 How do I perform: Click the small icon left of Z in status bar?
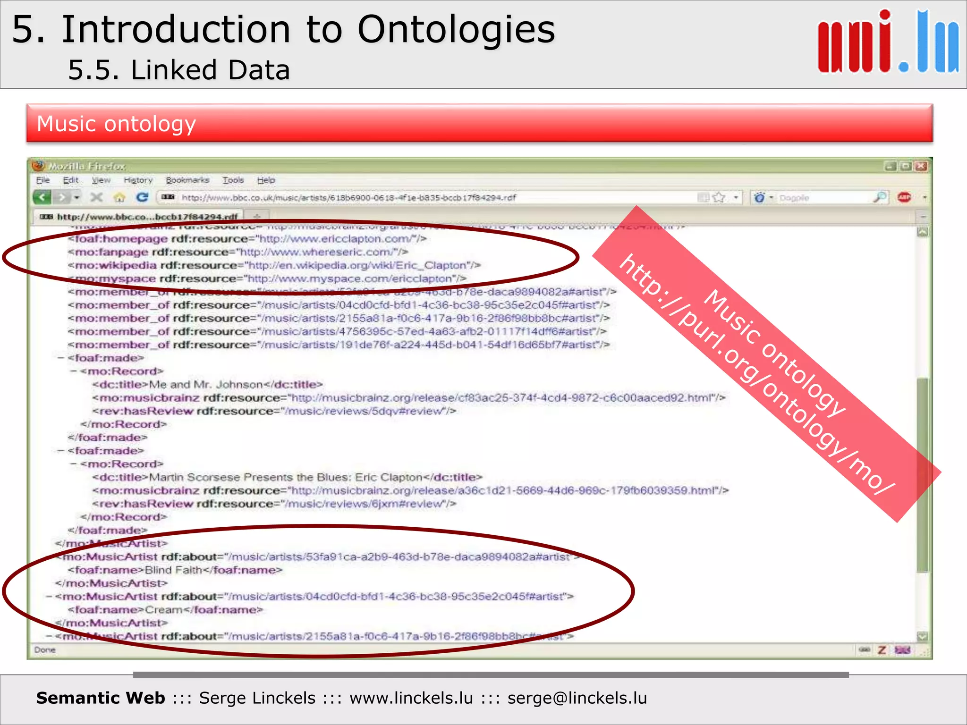[864, 650]
